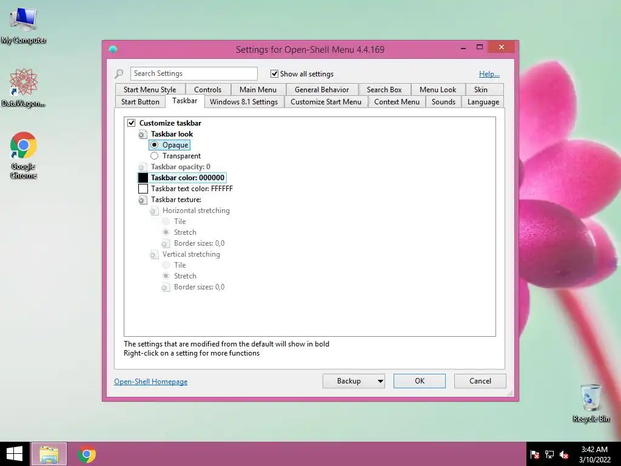
Task: Switch to the Search Box tab
Action: coord(384,90)
